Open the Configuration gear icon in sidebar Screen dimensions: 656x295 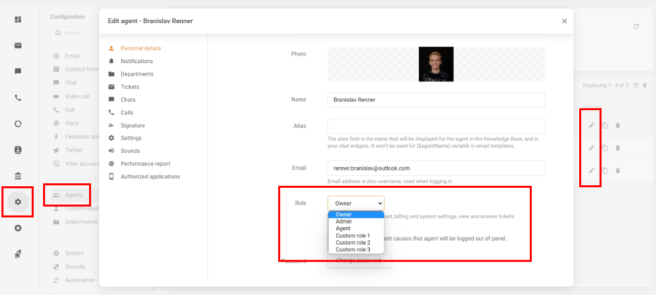coord(18,202)
